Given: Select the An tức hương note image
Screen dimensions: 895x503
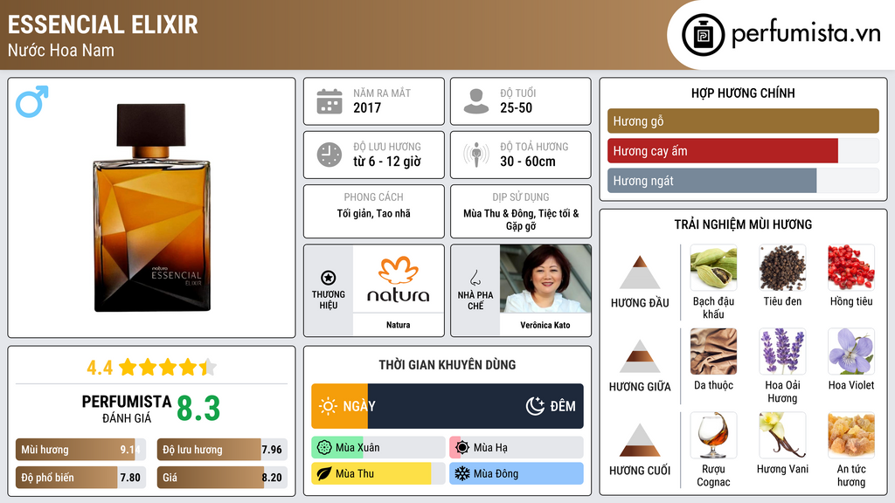Looking at the screenshot, I should (x=851, y=435).
